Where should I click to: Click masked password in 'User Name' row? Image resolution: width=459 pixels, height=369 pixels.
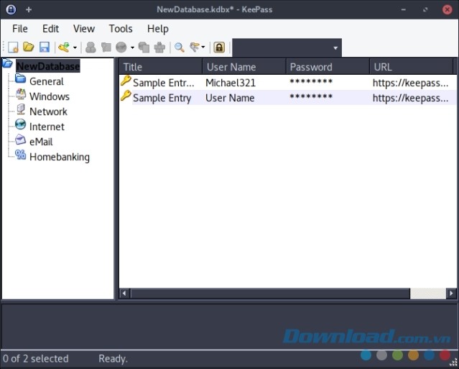pyautogui.click(x=311, y=97)
